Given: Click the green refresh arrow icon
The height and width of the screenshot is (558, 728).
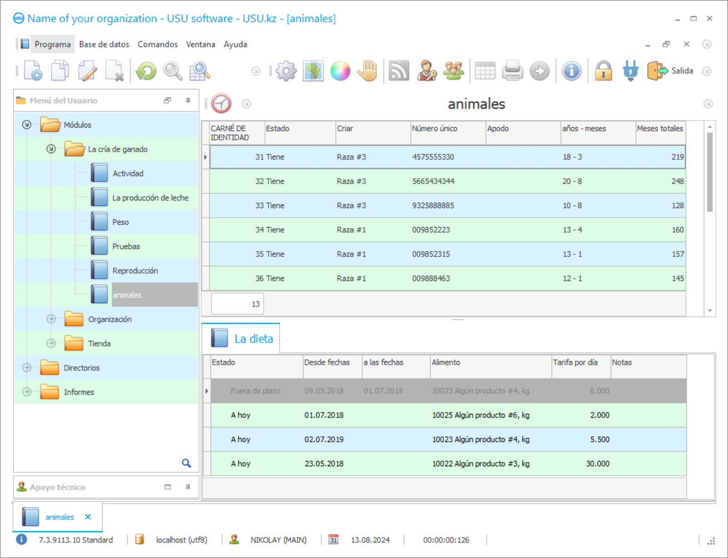Looking at the screenshot, I should [146, 71].
